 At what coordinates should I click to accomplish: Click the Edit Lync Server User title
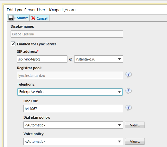coord(41,10)
